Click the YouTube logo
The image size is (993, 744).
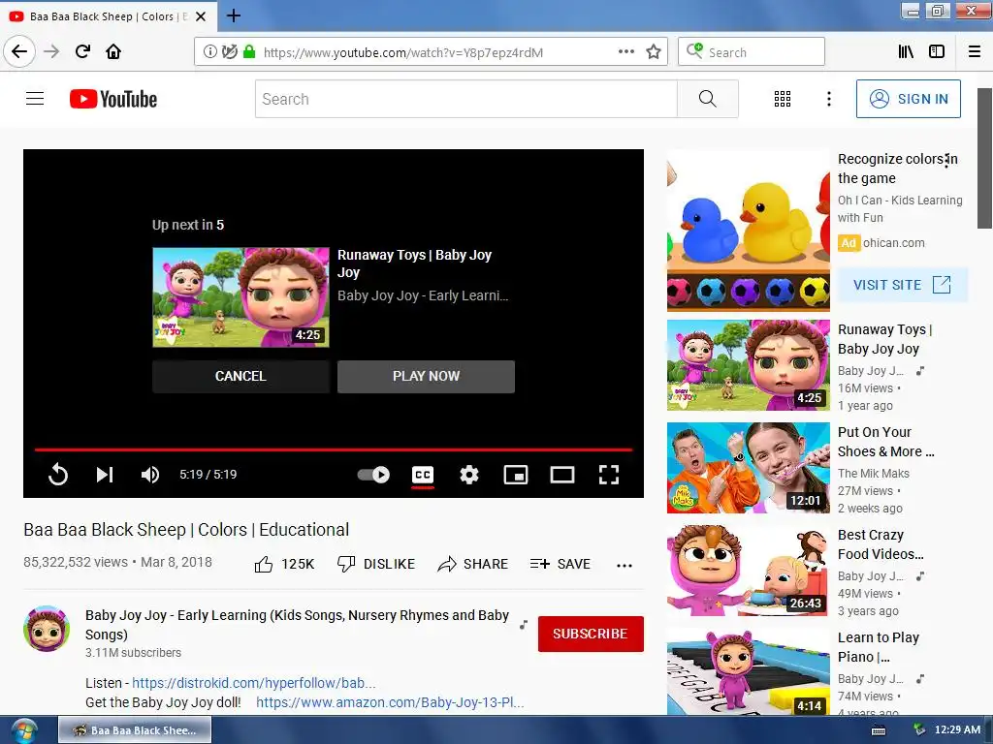tap(113, 99)
